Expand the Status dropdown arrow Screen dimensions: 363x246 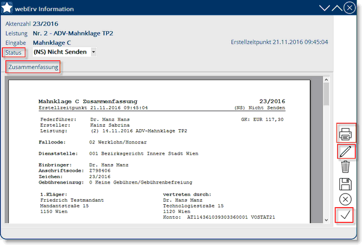93,52
